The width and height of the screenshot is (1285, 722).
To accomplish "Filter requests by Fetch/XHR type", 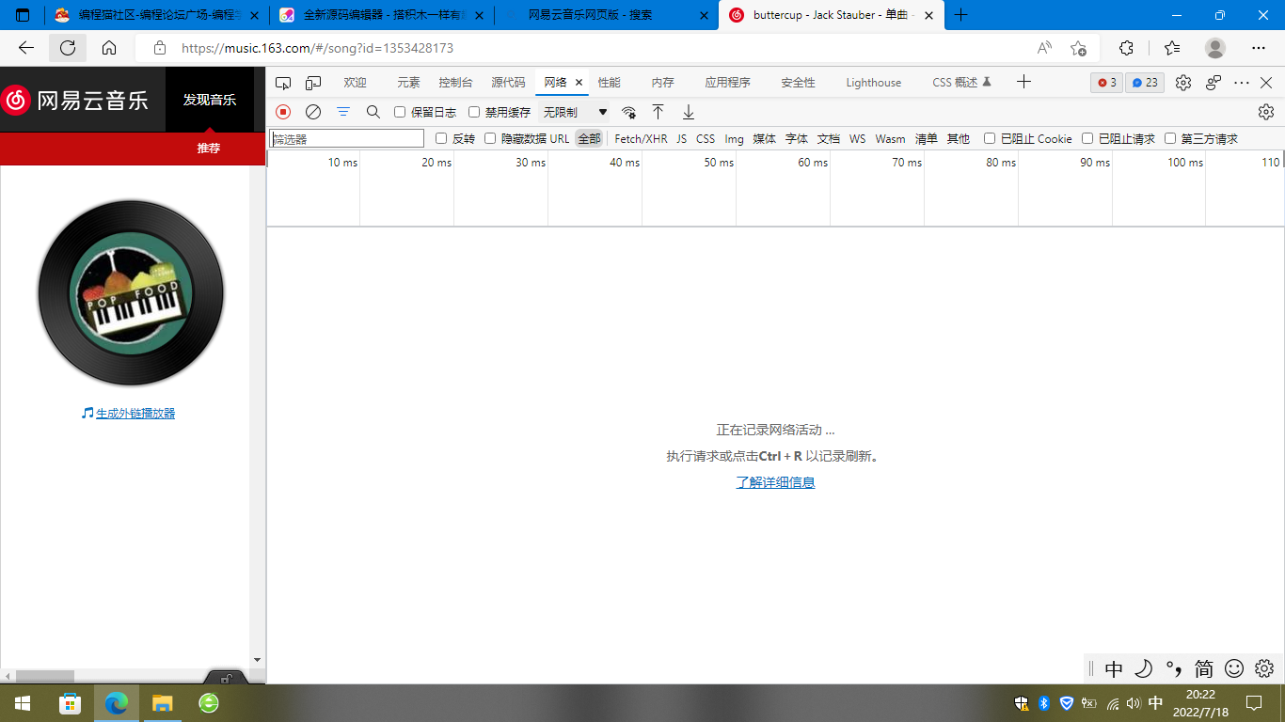I will click(641, 138).
